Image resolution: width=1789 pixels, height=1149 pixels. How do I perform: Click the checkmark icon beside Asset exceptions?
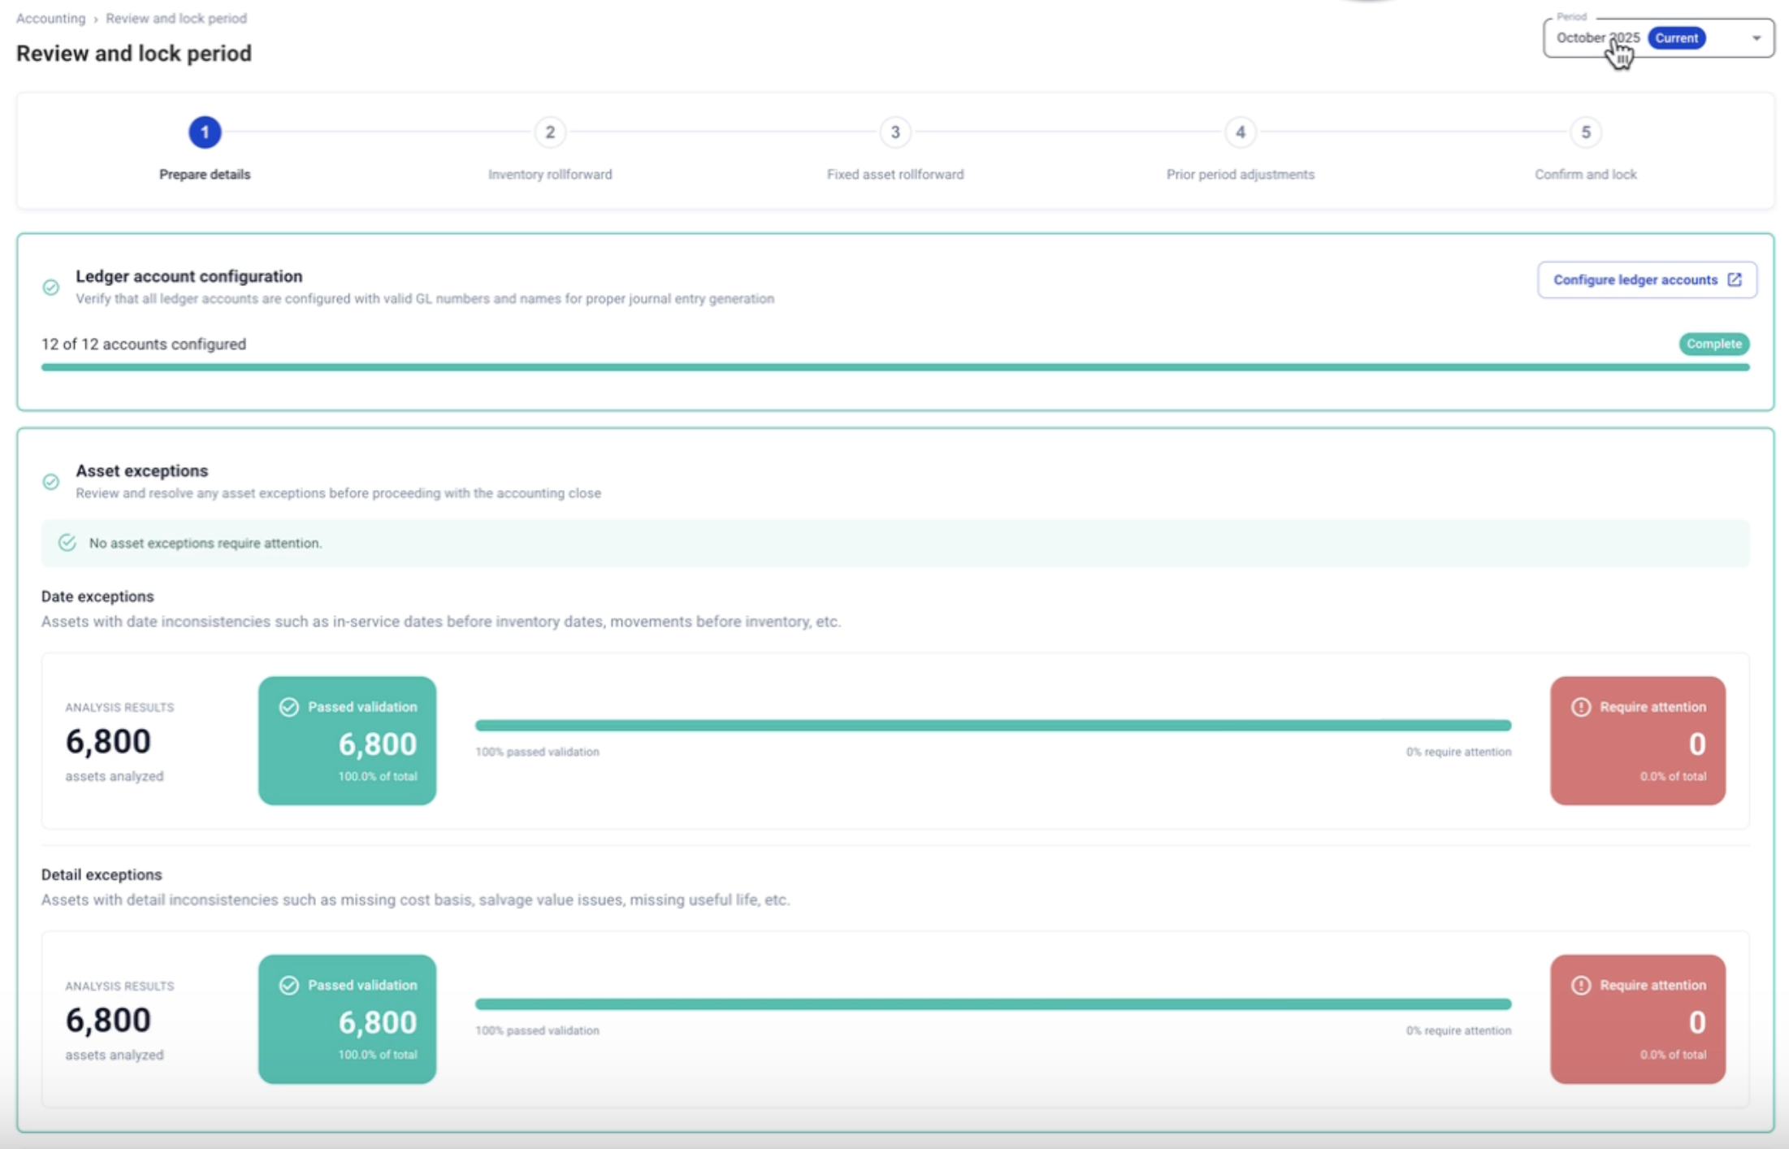coord(50,481)
